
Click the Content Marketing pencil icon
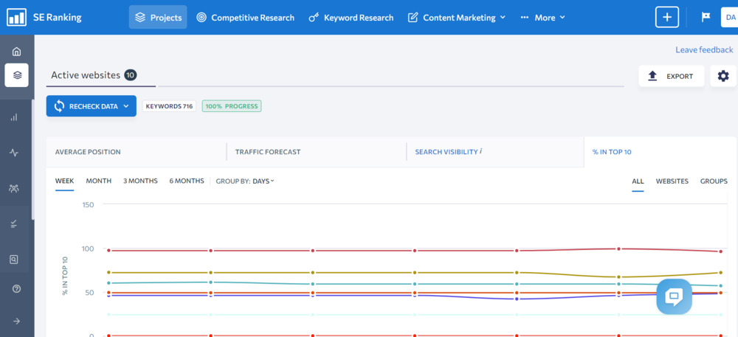pos(413,18)
